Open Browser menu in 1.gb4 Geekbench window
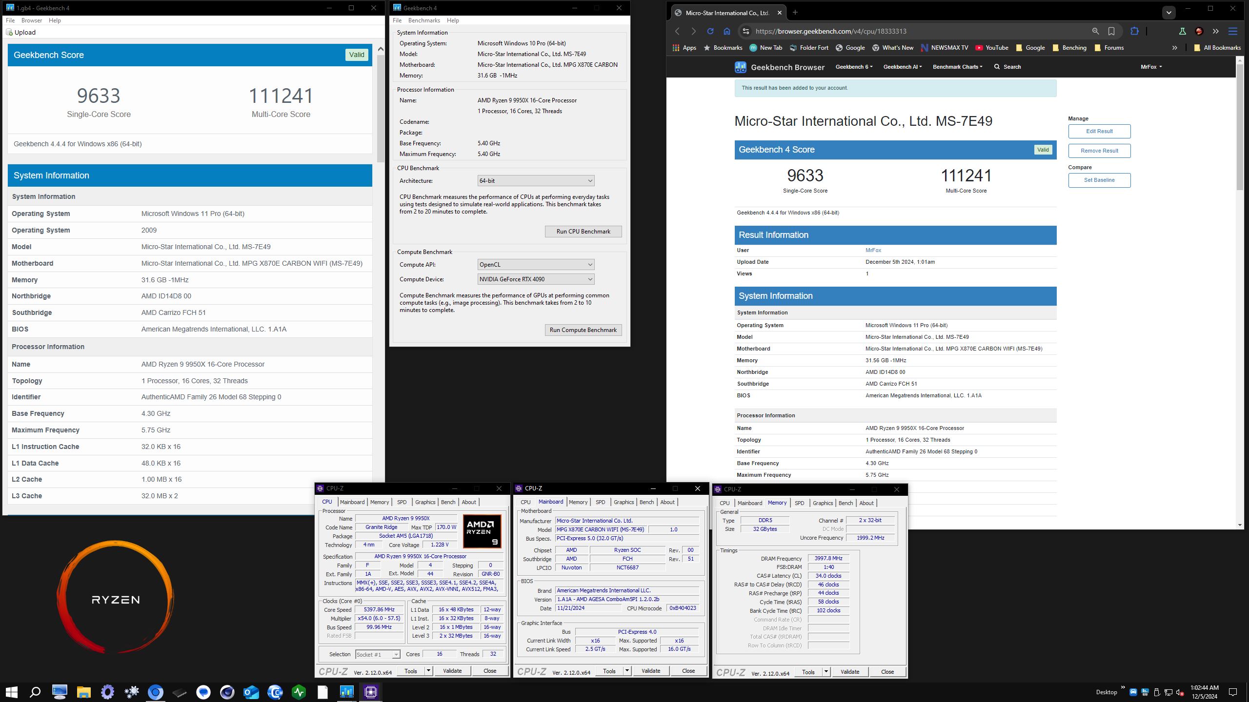Viewport: 1249px width, 702px height. click(32, 20)
